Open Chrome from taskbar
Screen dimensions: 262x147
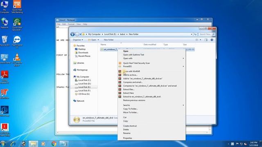point(54,144)
